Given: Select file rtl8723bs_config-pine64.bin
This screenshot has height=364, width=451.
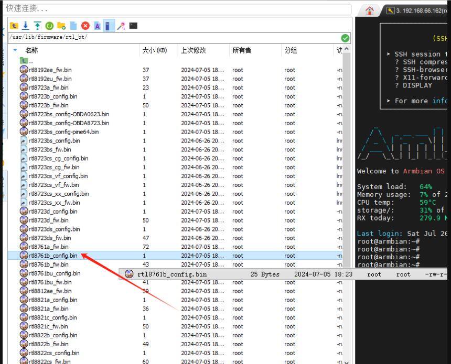Looking at the screenshot, I should (x=59, y=132).
